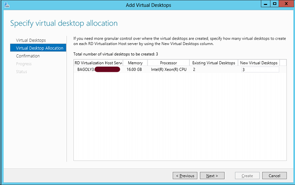
Task: Select the Virtual Desktop Allocation step
Action: pos(38,48)
